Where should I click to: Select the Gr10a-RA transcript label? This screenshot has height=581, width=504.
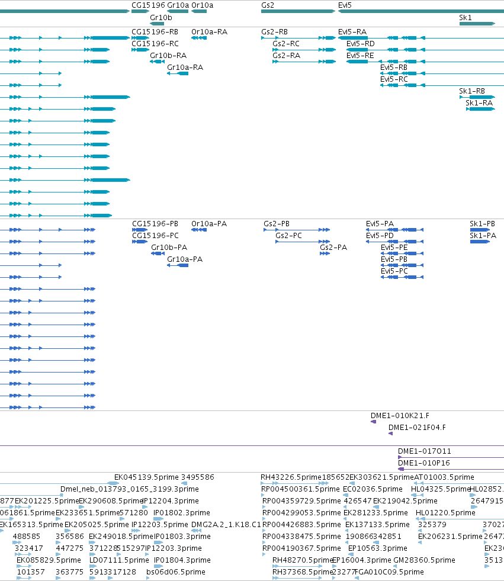click(185, 68)
